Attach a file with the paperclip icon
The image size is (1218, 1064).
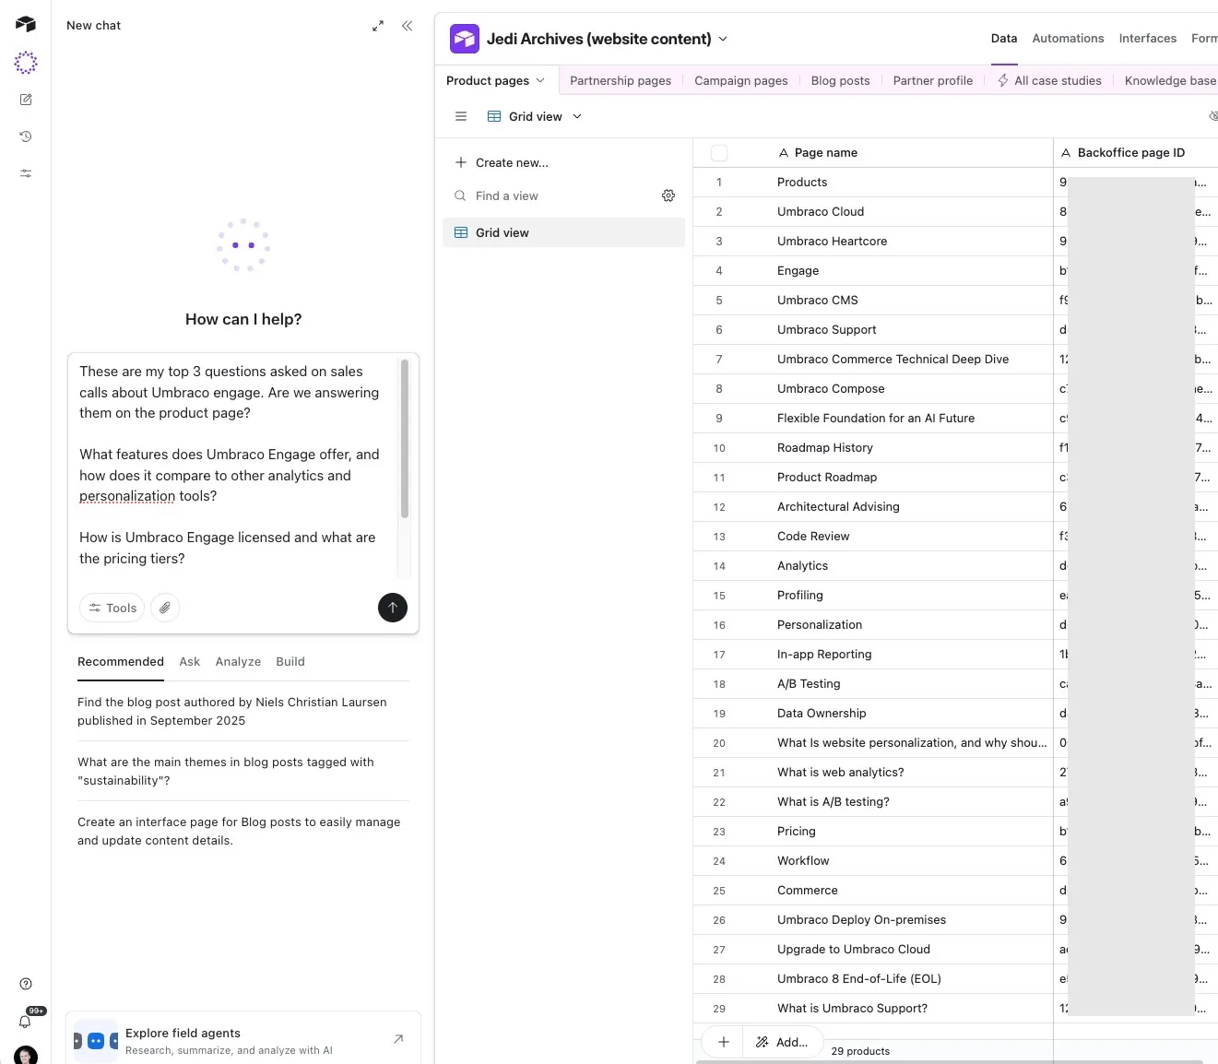(164, 608)
